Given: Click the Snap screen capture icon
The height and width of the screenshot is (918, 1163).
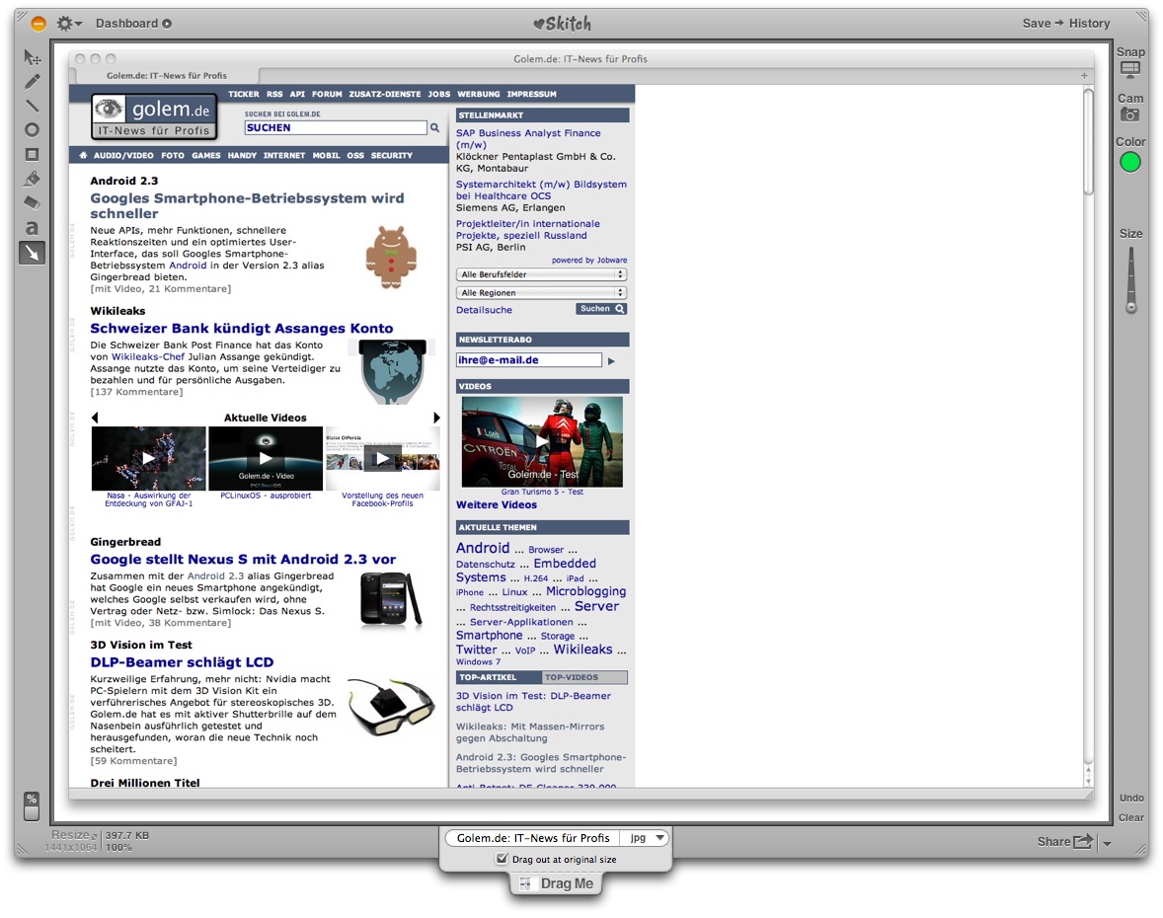Looking at the screenshot, I should 1130,69.
